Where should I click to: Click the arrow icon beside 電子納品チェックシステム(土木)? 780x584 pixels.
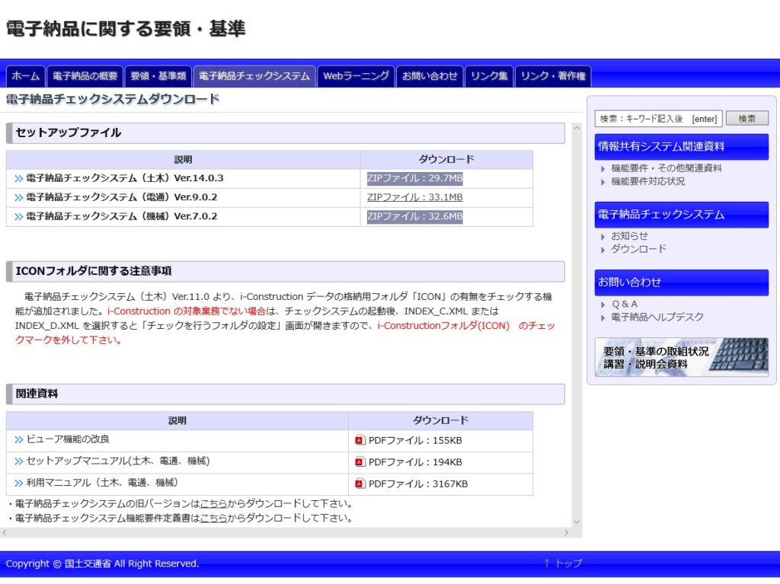click(x=18, y=178)
